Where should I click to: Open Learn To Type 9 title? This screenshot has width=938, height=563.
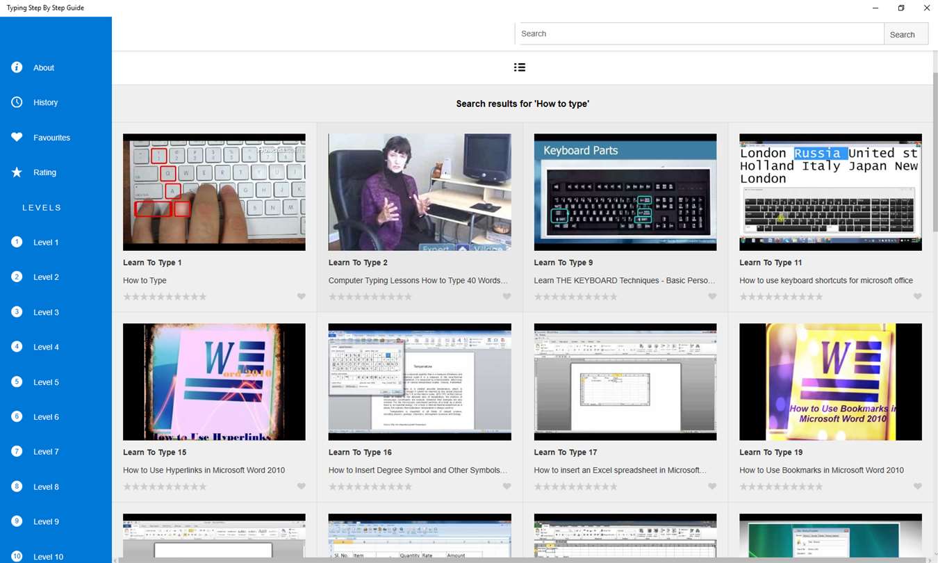[x=563, y=263]
